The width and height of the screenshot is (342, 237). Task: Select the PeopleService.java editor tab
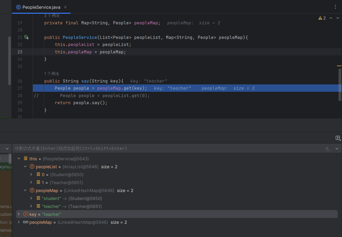tap(41, 7)
